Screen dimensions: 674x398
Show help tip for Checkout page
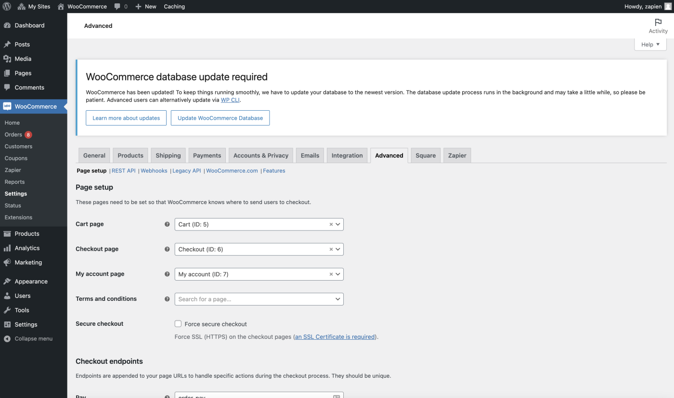pyautogui.click(x=167, y=249)
